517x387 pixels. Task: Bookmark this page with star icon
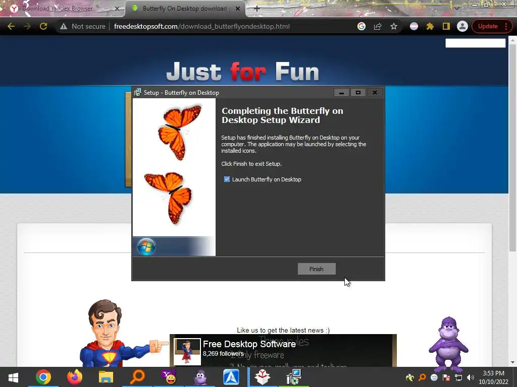(394, 26)
